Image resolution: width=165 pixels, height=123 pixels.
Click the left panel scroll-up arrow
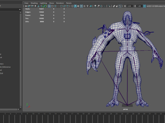[21, 12]
